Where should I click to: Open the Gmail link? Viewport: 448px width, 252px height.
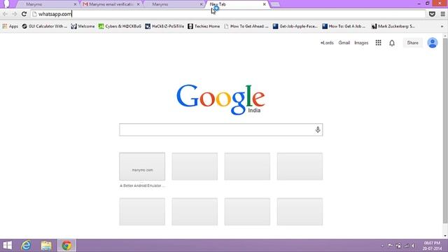coord(344,43)
